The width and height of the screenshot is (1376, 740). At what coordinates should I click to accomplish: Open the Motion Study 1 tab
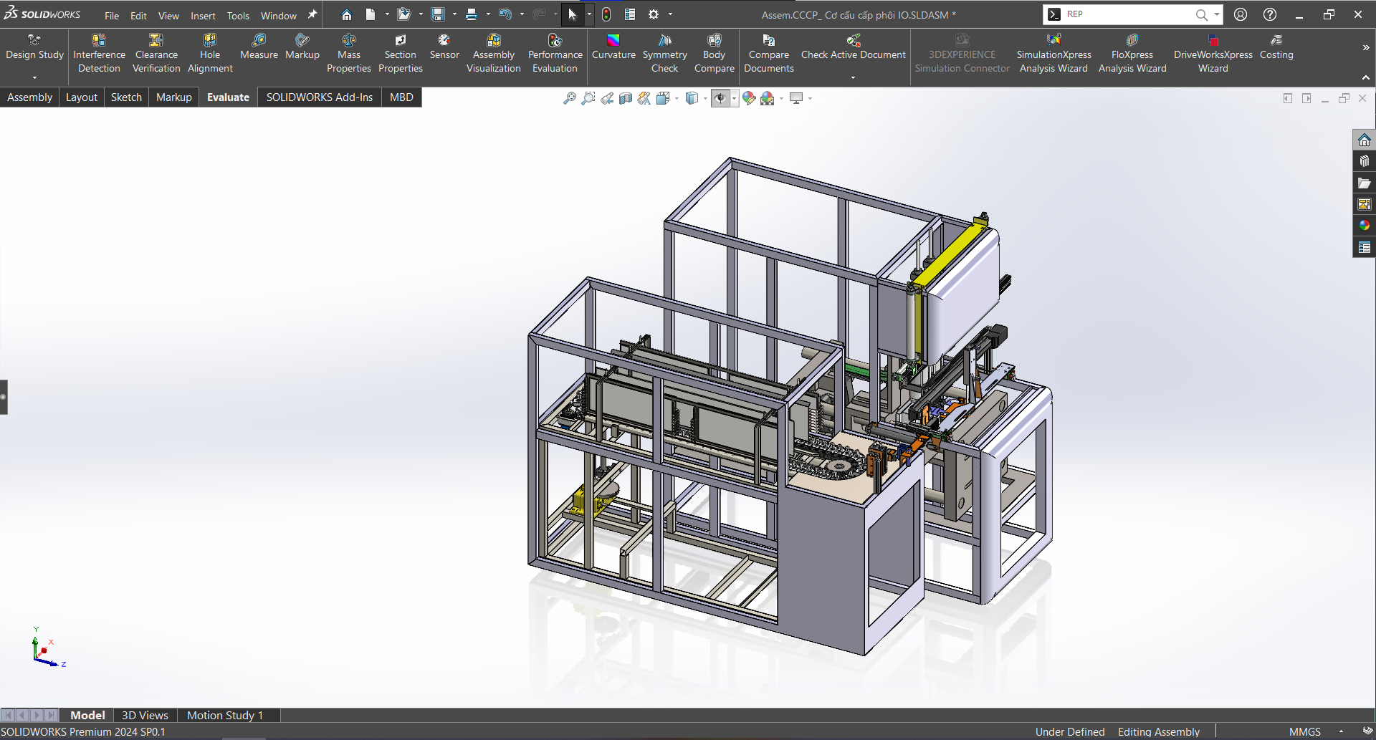225,715
